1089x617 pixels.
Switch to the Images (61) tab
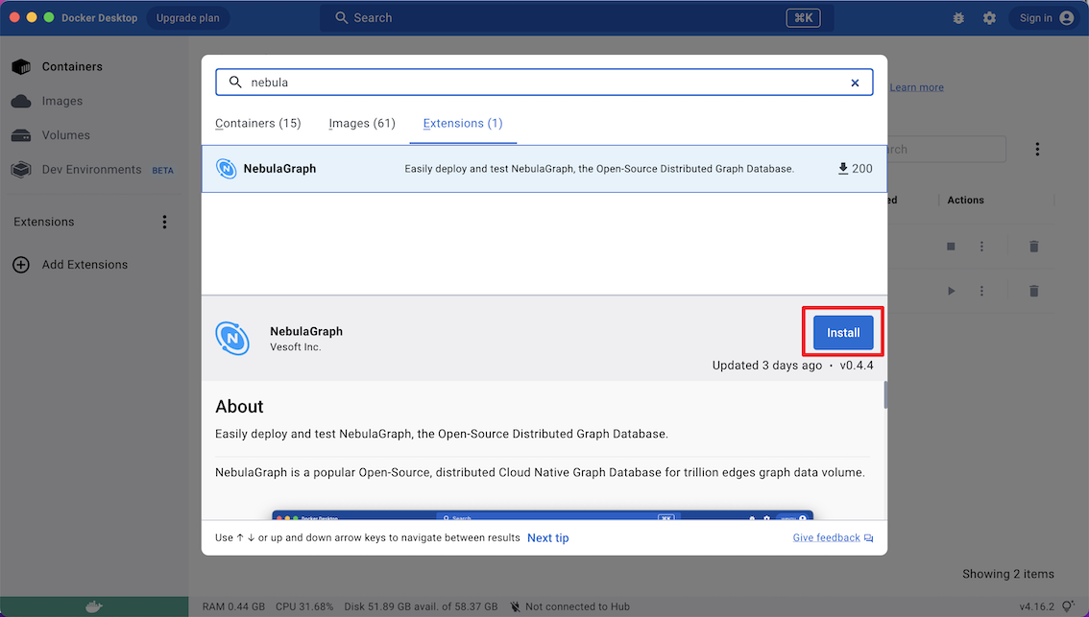(x=362, y=124)
